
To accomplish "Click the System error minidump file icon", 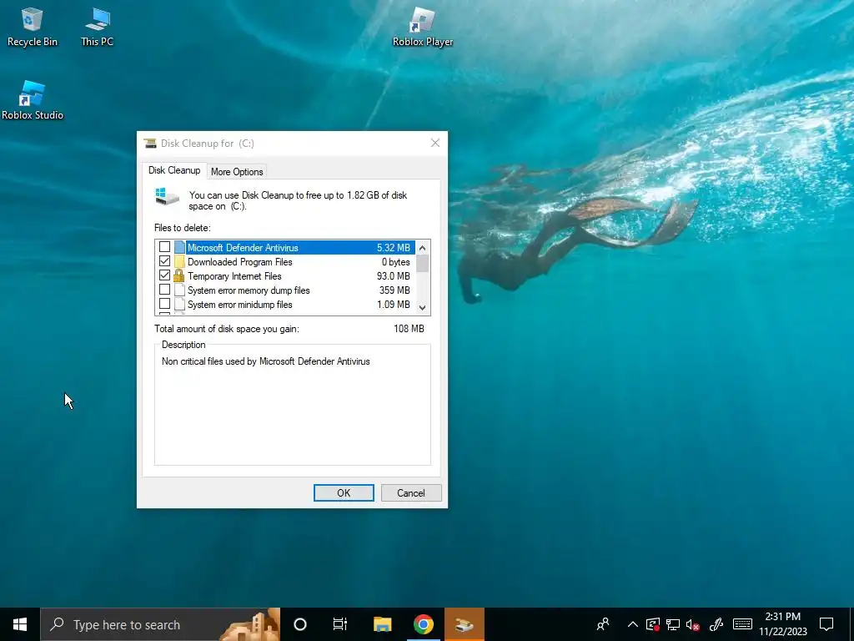I will [180, 304].
